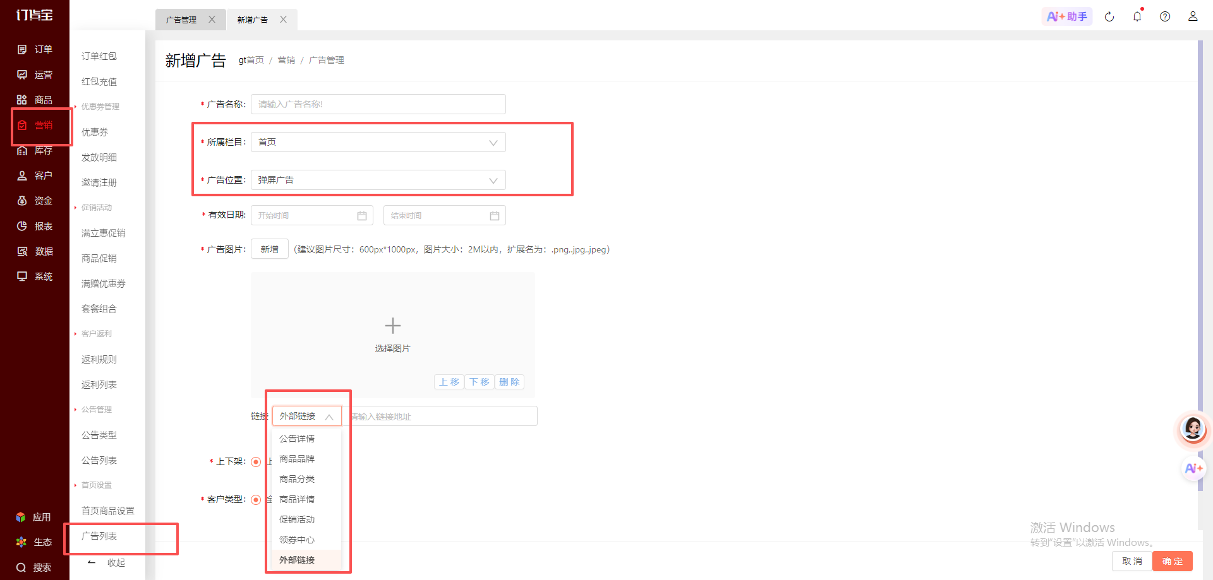This screenshot has height=580, width=1213.
Task: Open the 所属栏目 dropdown
Action: coord(378,142)
